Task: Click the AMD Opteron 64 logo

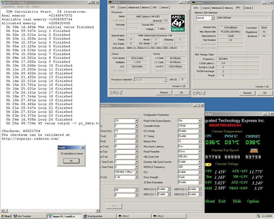Action: pyautogui.click(x=177, y=23)
